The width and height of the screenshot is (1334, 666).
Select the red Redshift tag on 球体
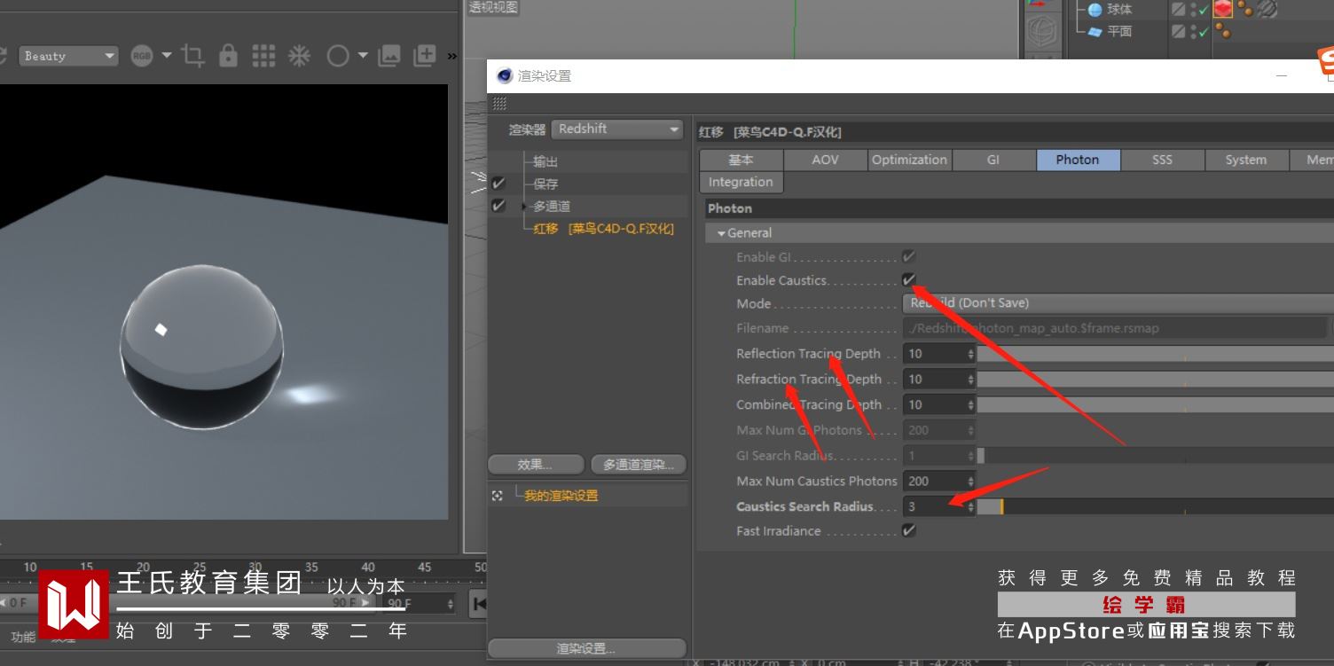point(1223,9)
